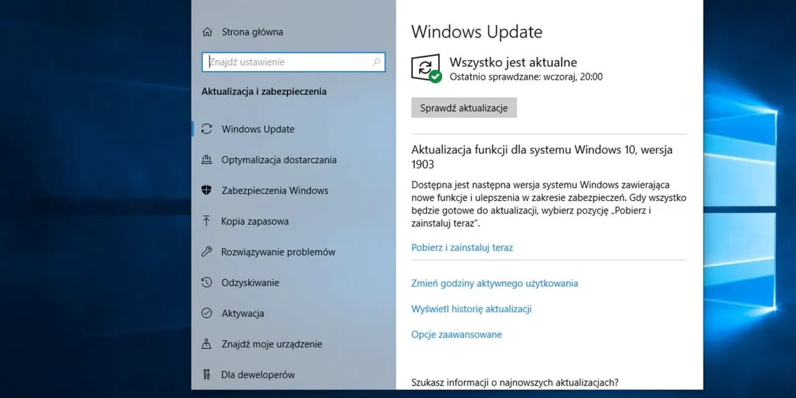Click the sliders icon for Dla deweloperów

[207, 374]
